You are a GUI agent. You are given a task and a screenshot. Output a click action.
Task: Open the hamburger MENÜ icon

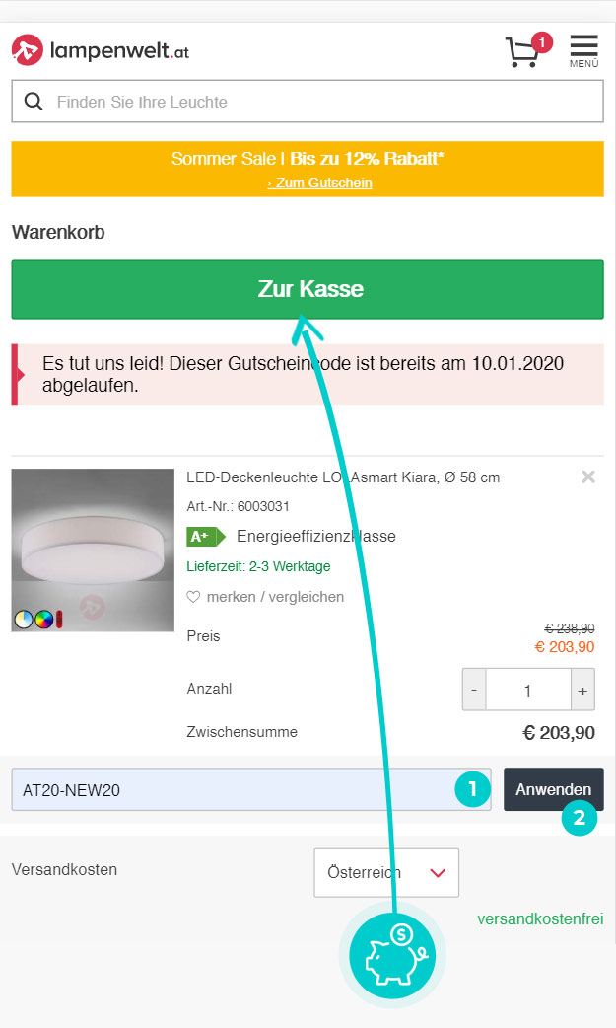(x=583, y=50)
